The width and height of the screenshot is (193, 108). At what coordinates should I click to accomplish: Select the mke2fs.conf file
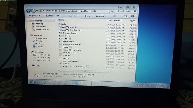(69, 53)
